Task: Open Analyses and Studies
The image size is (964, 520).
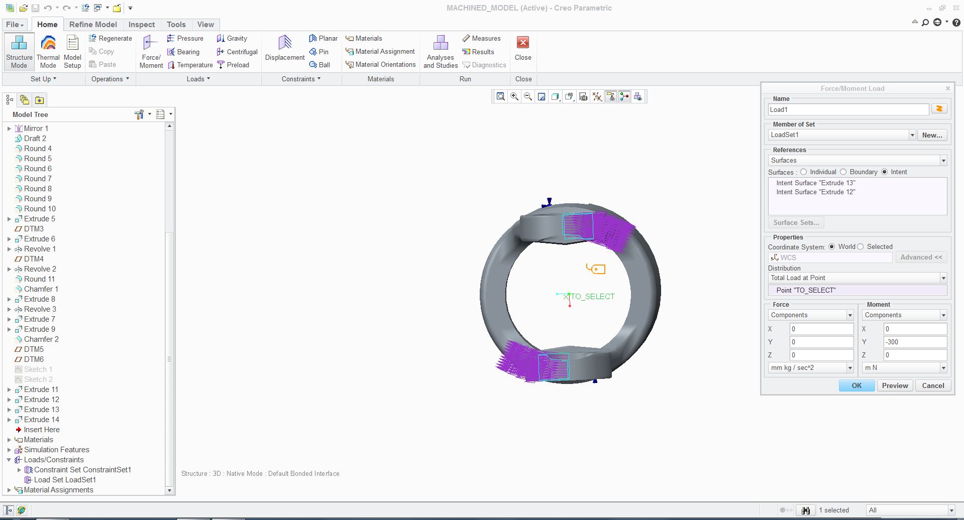Action: 441,52
